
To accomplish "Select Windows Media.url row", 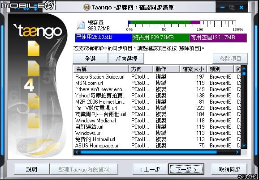I will point(157,121).
